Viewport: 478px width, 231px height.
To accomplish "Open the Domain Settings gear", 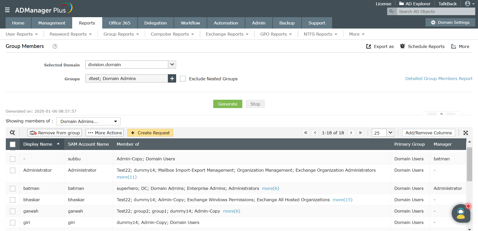I will (x=433, y=22).
